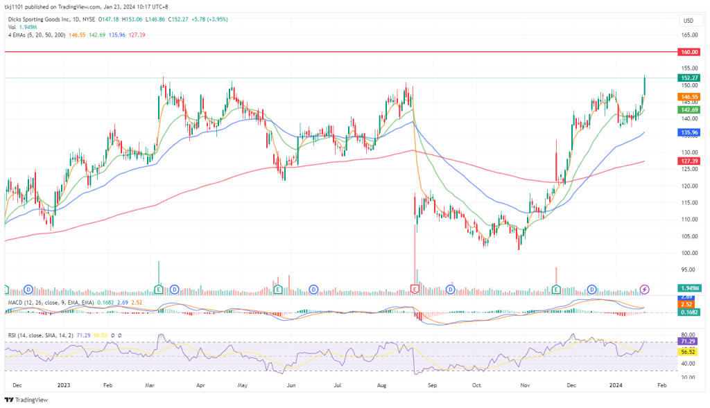The image size is (710, 408).
Task: Click the 152.27 current price axis label
Action: [689, 78]
